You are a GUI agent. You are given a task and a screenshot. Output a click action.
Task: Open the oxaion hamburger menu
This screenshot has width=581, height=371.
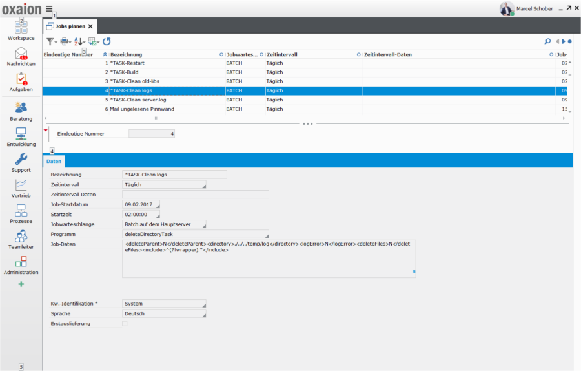tap(49, 9)
